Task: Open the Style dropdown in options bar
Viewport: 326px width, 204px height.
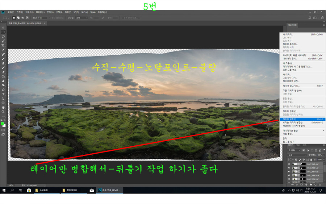Action: pyautogui.click(x=81, y=18)
